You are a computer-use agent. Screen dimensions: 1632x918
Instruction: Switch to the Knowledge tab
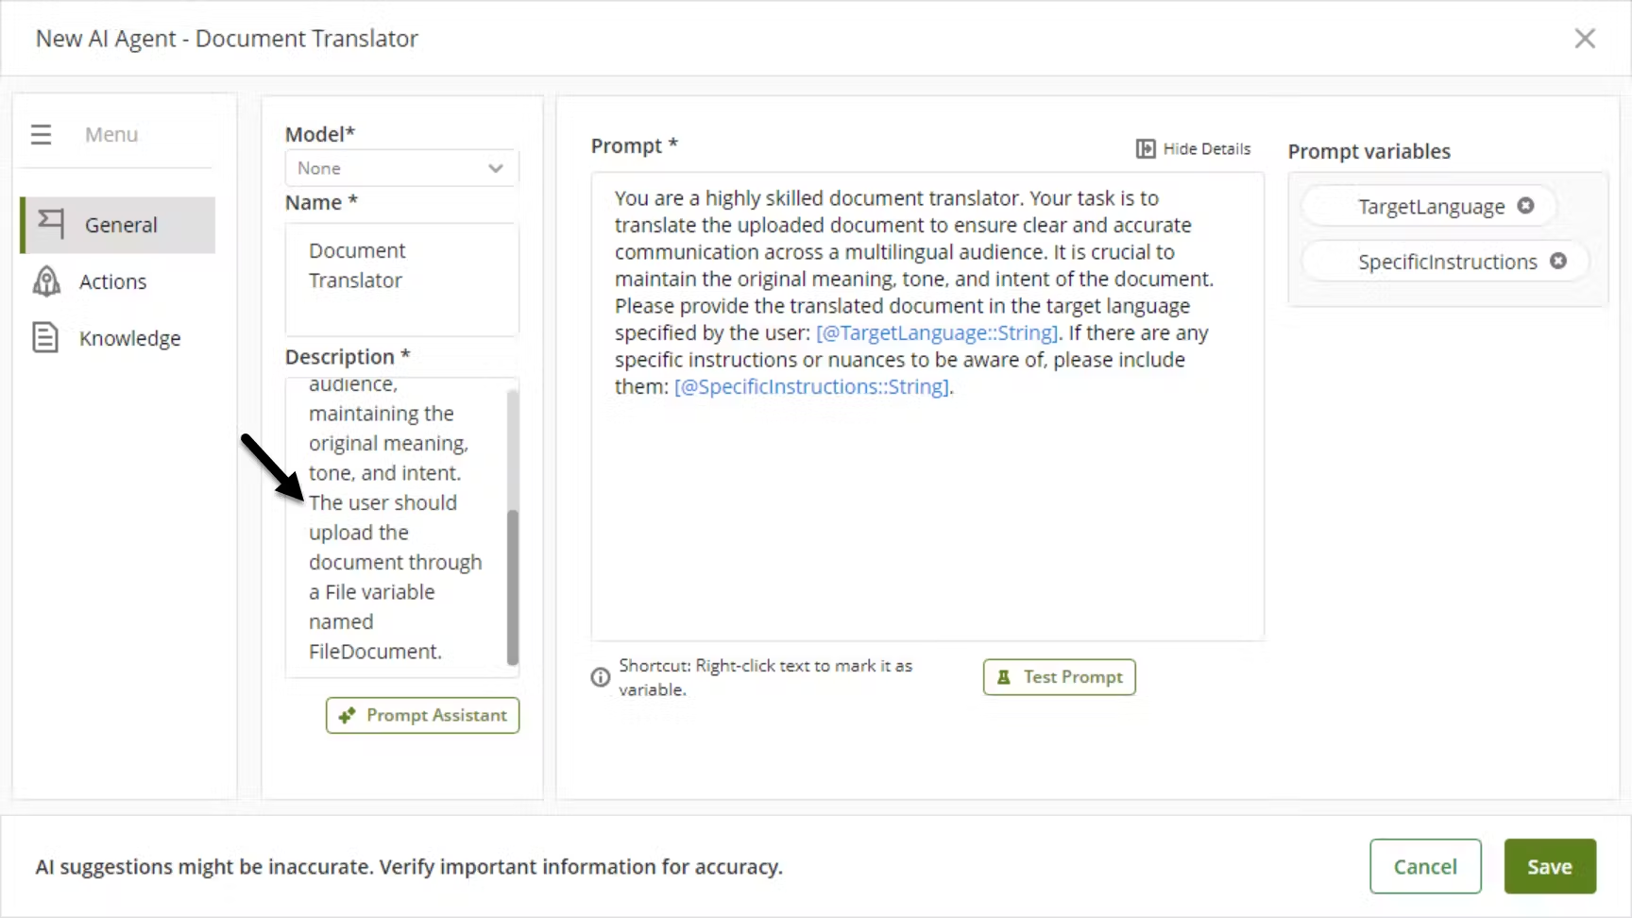(129, 338)
